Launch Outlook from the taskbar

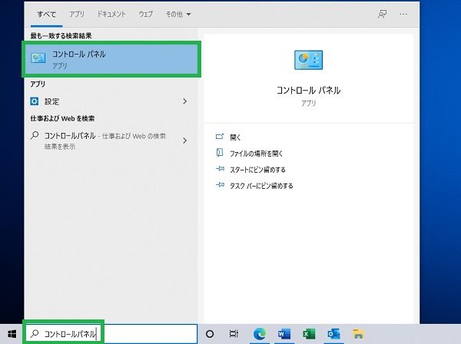tap(333, 334)
